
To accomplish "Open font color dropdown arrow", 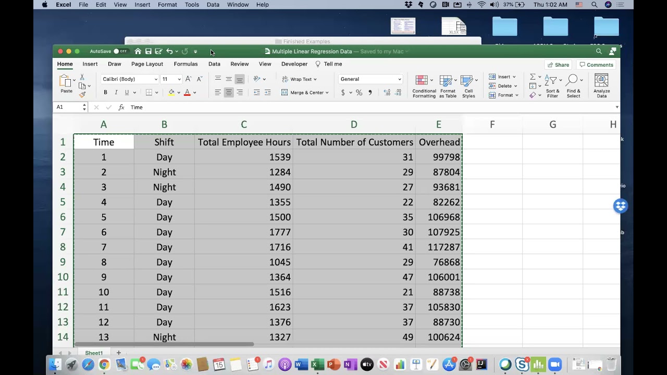I will 195,93.
